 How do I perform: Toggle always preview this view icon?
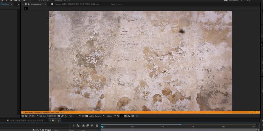click(x=22, y=116)
